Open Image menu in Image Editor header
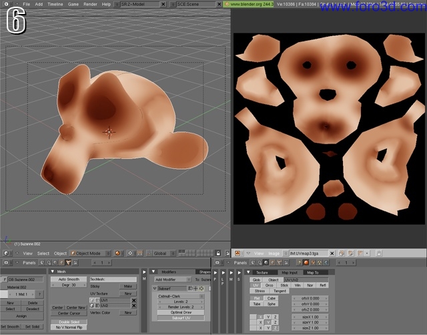 point(274,254)
